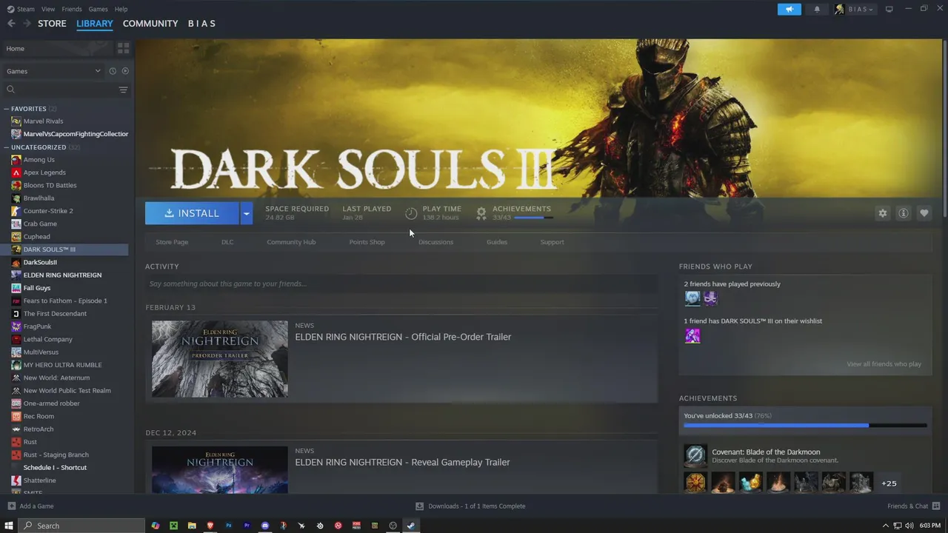948x533 pixels.
Task: Click the Add a Game plus icon
Action: 11,506
